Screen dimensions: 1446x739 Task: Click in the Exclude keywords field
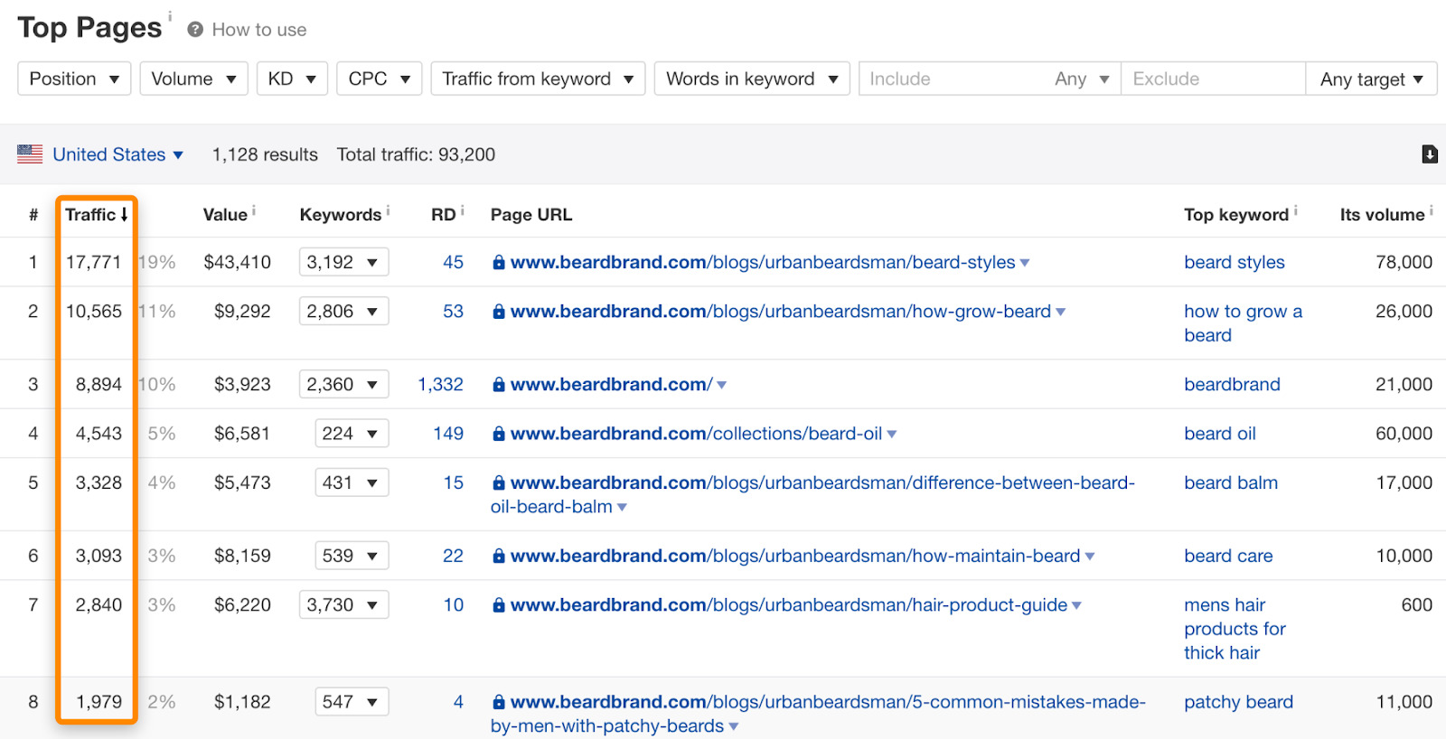click(x=1213, y=79)
